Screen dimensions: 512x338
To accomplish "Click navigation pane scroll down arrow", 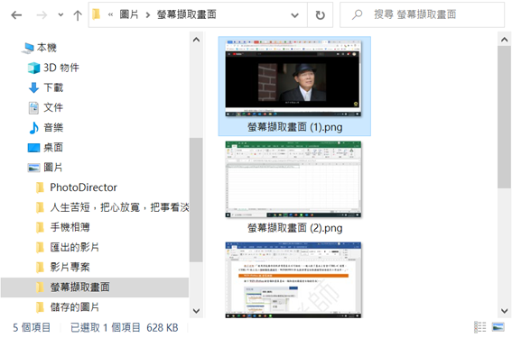I will pos(196,311).
